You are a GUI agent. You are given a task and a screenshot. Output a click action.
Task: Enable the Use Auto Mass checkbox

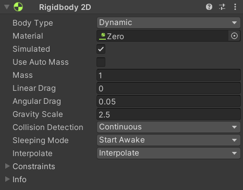pyautogui.click(x=101, y=62)
